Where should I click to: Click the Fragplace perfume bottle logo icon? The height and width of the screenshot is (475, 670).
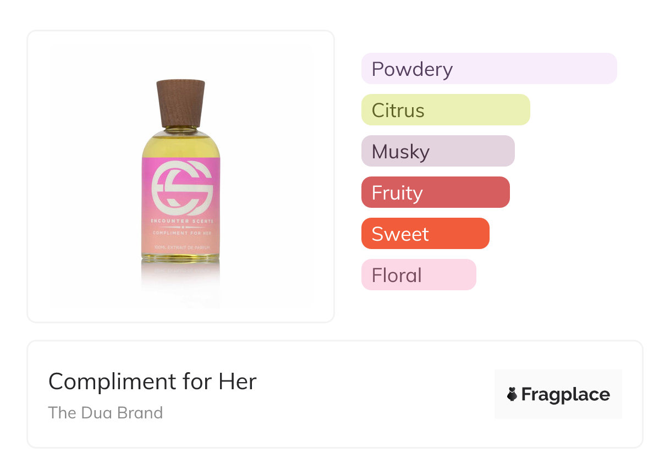[512, 394]
